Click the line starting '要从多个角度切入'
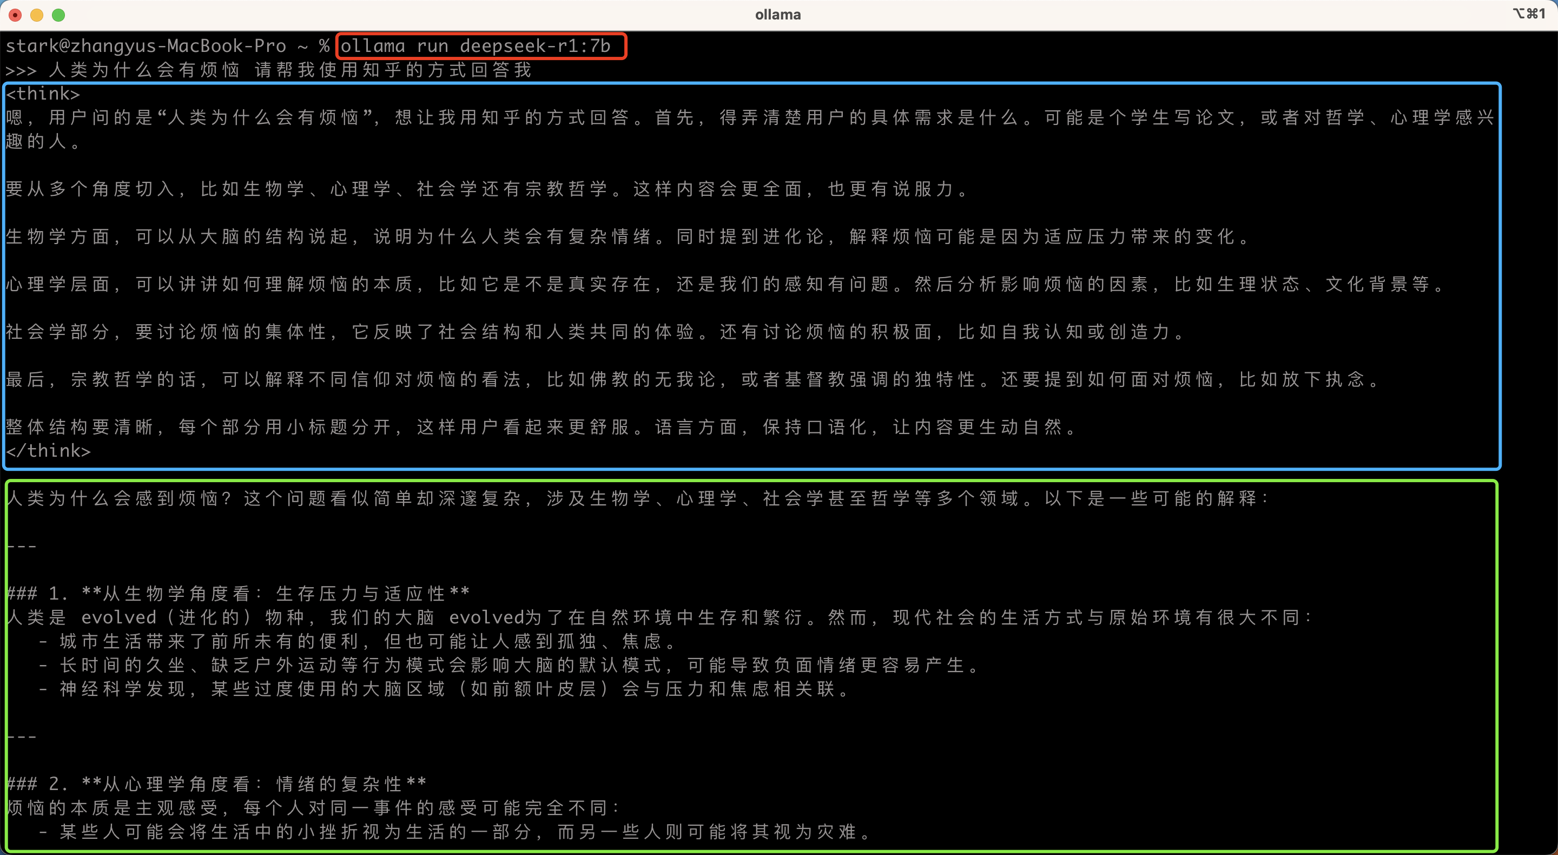The width and height of the screenshot is (1558, 855). click(x=487, y=189)
